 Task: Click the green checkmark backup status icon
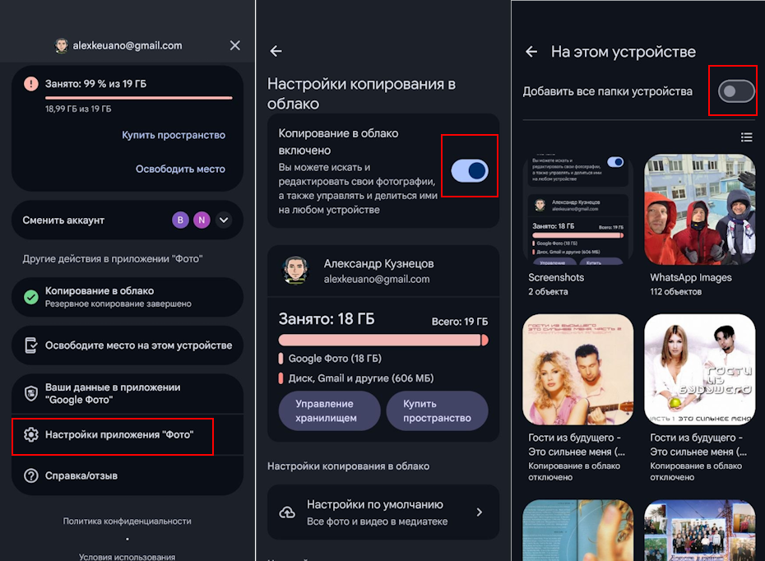point(31,297)
